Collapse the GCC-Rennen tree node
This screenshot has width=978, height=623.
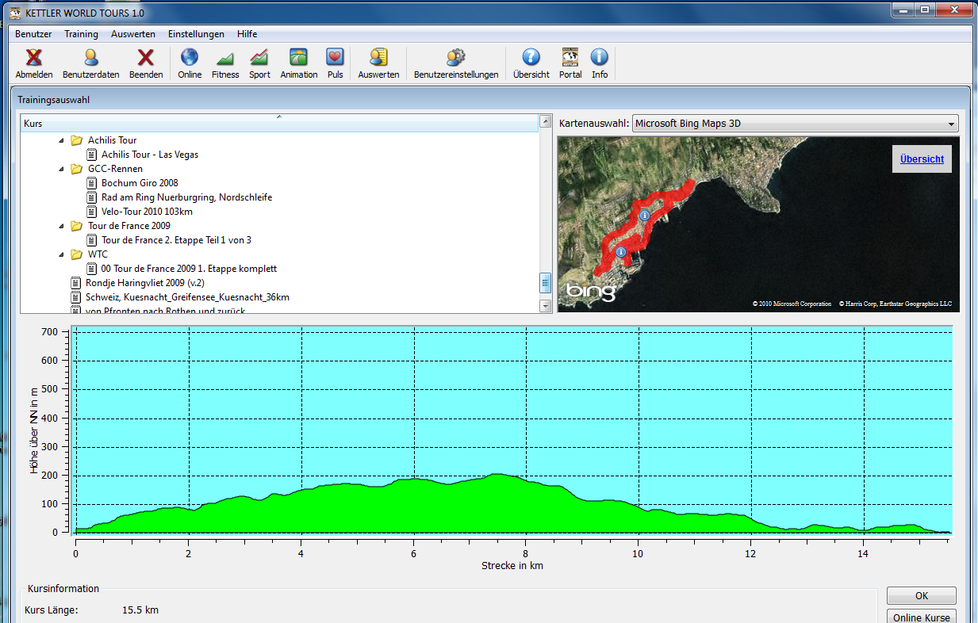click(62, 169)
